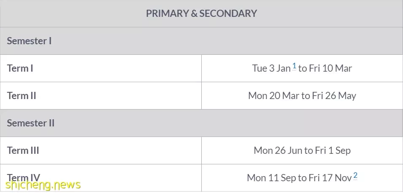This screenshot has width=403, height=193.
Task: Click the Term II dates cell
Action: tap(302, 96)
